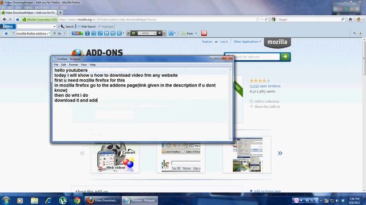Screen dimensions: 366x205
Task: Open the radio station selector
Action: point(146,34)
